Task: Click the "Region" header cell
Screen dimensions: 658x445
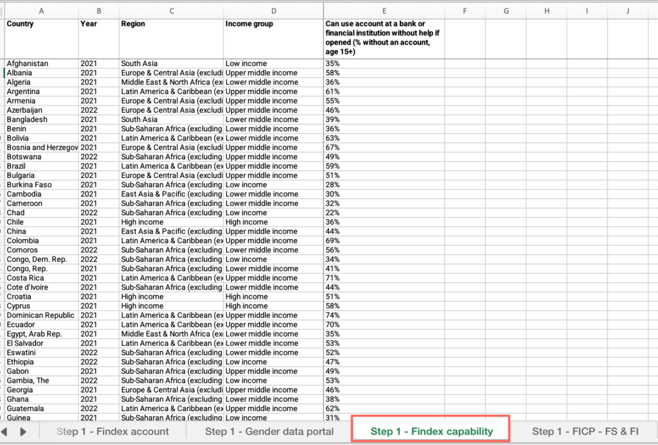Action: coord(171,39)
